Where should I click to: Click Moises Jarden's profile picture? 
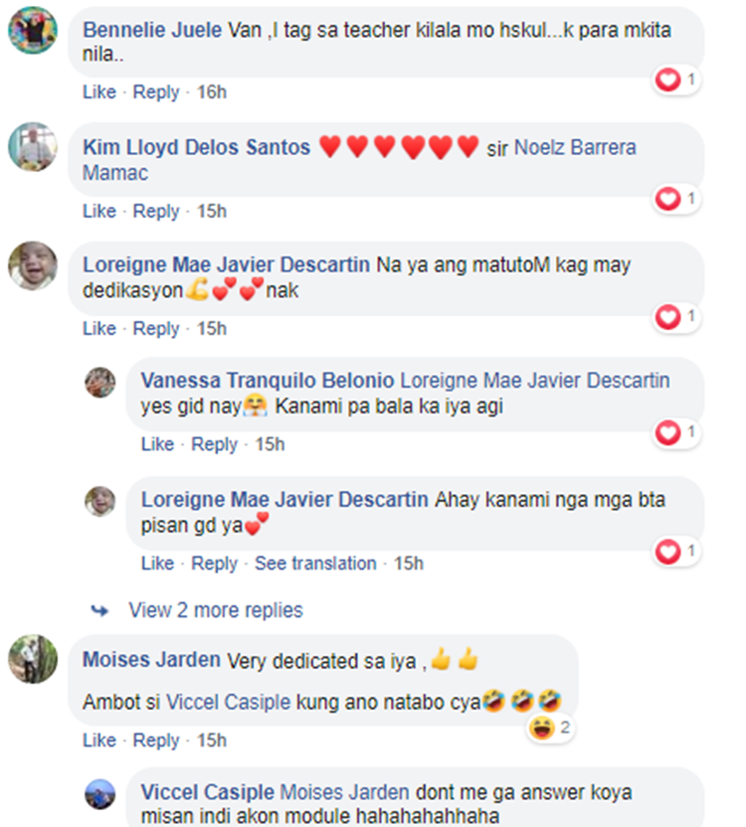pos(33,659)
